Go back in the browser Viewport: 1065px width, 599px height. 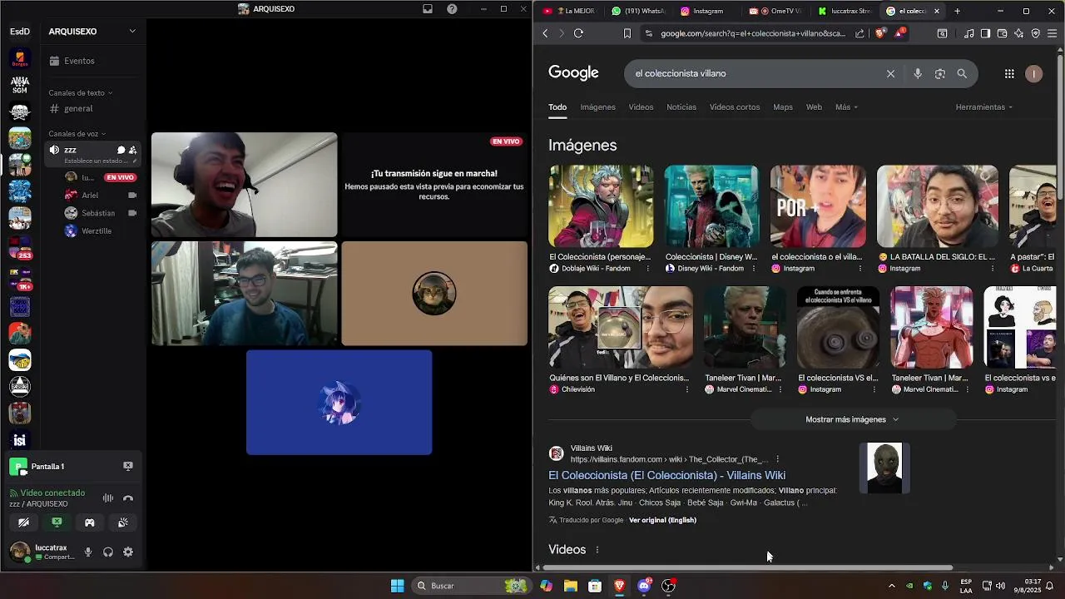pyautogui.click(x=545, y=33)
